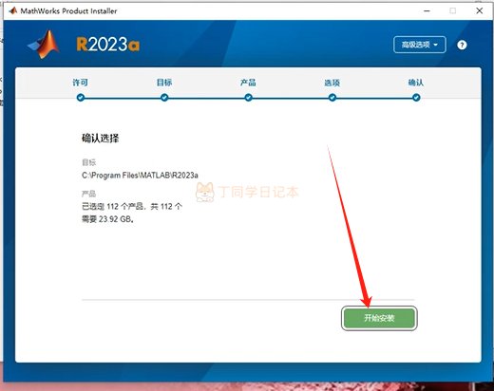The width and height of the screenshot is (494, 391).
Task: Minimize the installer window
Action: click(x=427, y=10)
